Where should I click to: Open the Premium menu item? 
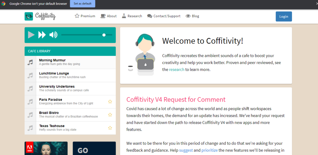tap(85, 16)
